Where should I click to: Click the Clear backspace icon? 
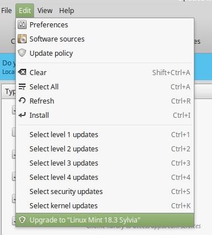[x=22, y=72]
